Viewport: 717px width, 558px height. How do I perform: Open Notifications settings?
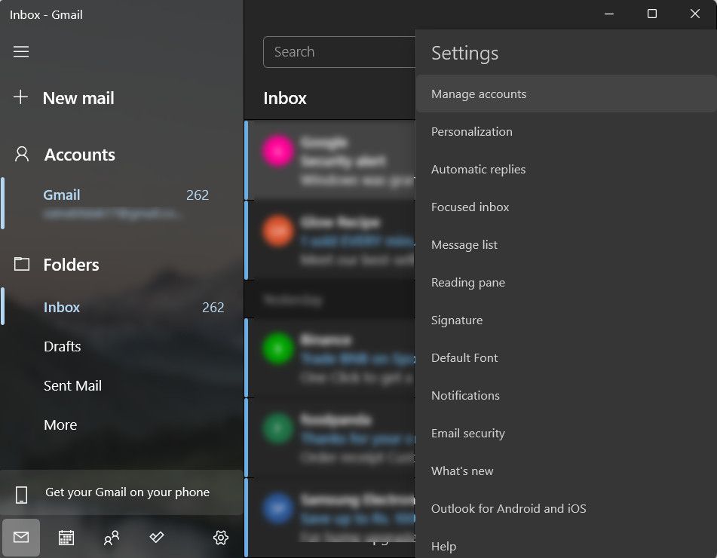click(x=566, y=395)
